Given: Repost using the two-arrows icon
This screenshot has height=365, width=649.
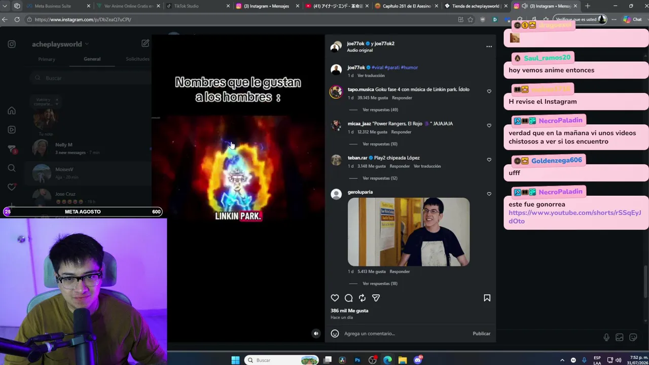Looking at the screenshot, I should pyautogui.click(x=362, y=298).
